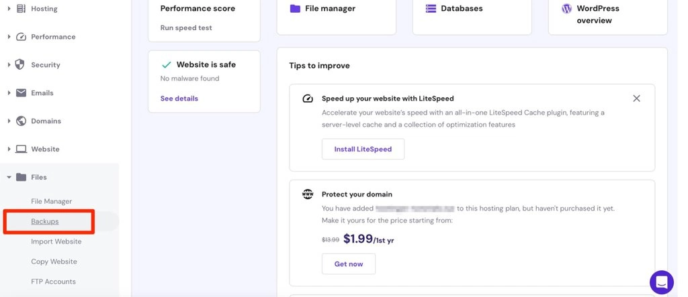Select File Manager in sidebar submenu
Viewport: 688px width, 297px height.
(x=51, y=201)
